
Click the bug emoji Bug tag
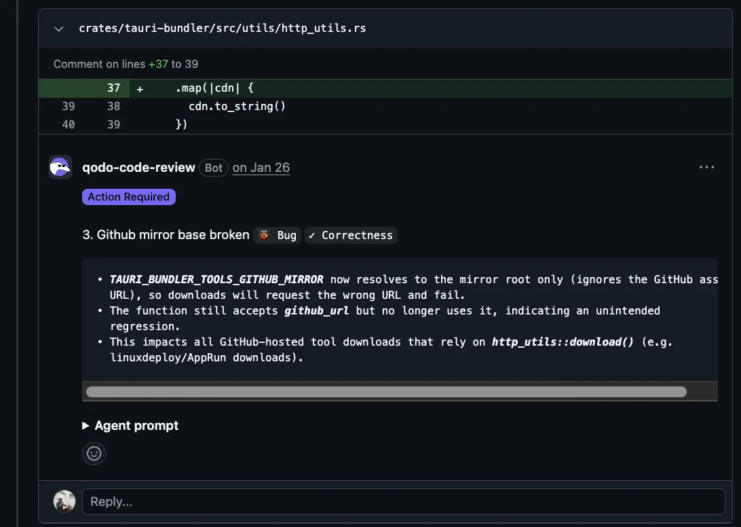(277, 235)
